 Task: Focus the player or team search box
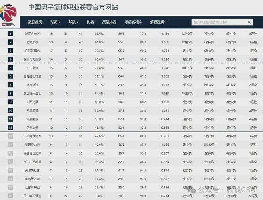[224, 22]
